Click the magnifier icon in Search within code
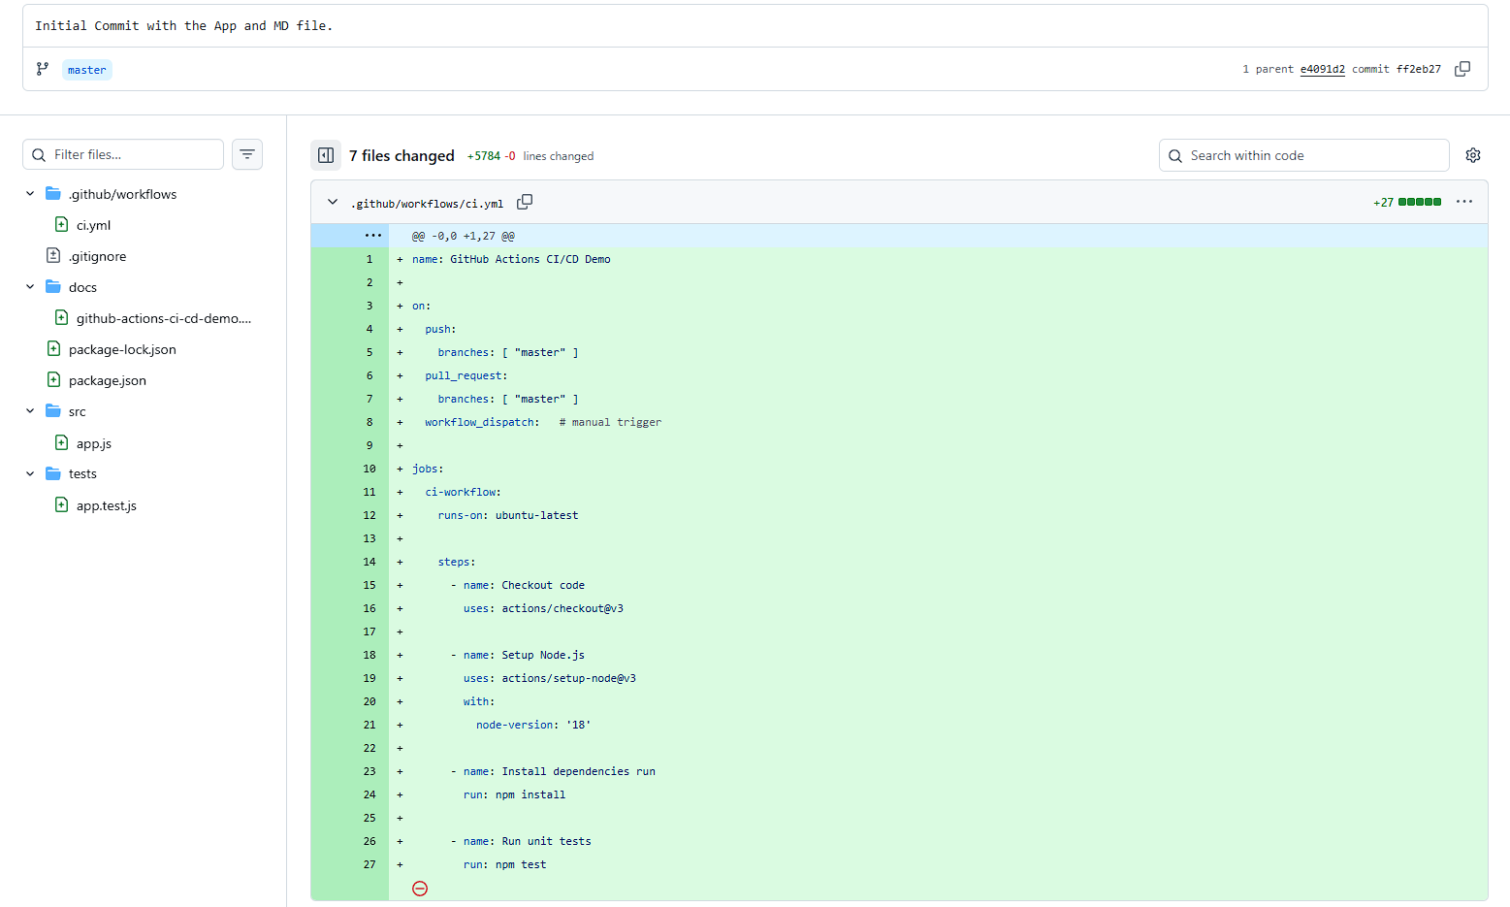Screen dimensions: 1510x907 point(1175,155)
